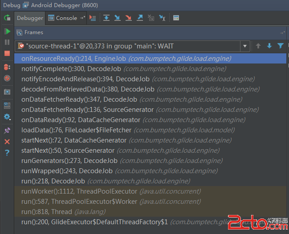Click Evaluate Expression calculator icon
Viewport: 289px width, 234px height.
pyautogui.click(x=176, y=18)
